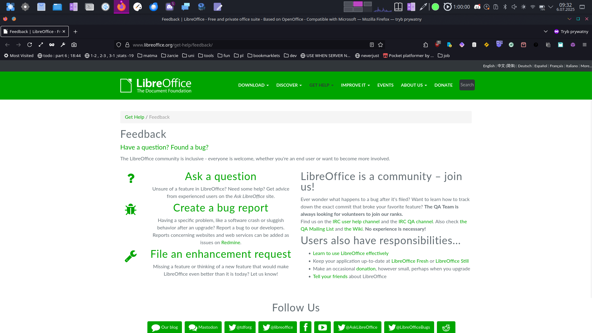The width and height of the screenshot is (592, 333).
Task: Open the extensions puzzle piece icon
Action: (x=425, y=45)
